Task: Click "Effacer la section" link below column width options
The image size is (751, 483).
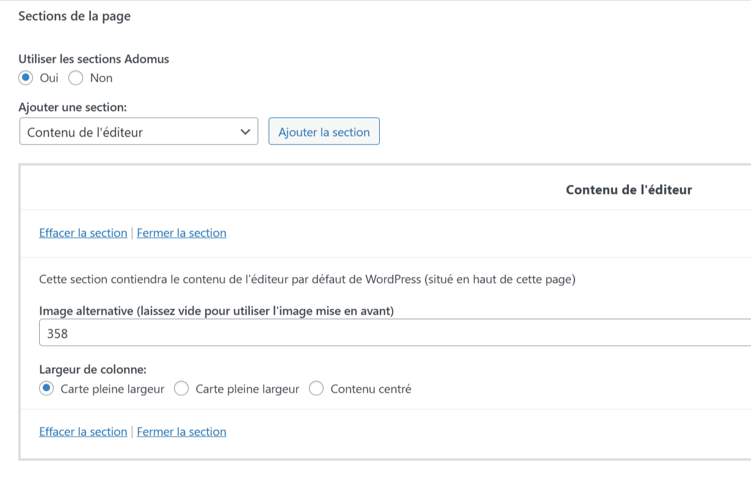Action: pos(83,432)
